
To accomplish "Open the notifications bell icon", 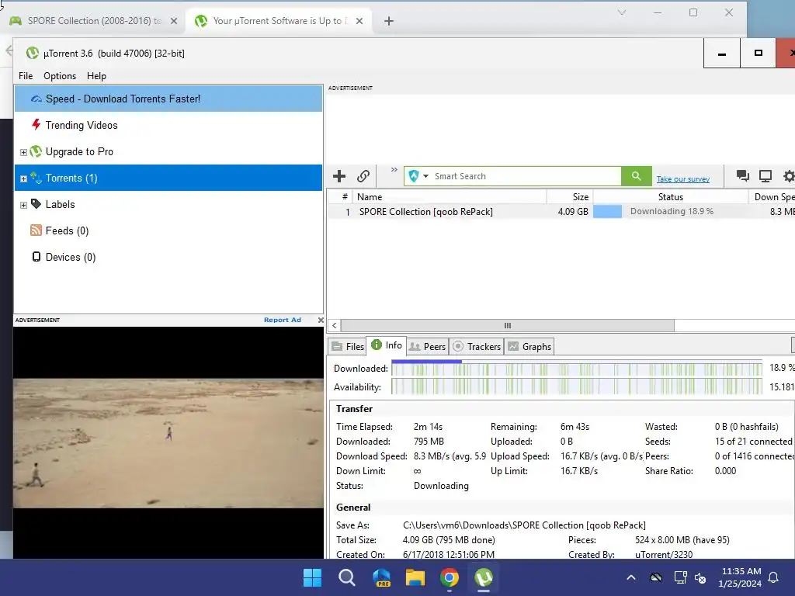I will coord(774,577).
